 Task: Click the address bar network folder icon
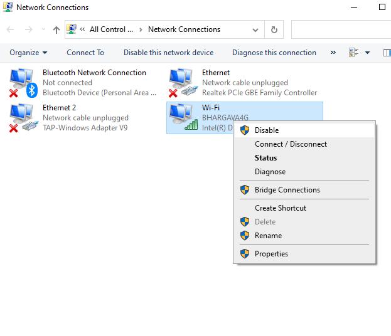click(72, 29)
